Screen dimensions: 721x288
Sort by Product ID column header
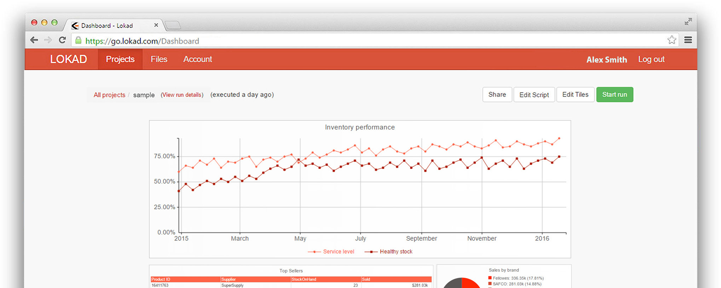(185, 279)
